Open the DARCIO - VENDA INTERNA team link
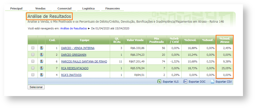 78,48
